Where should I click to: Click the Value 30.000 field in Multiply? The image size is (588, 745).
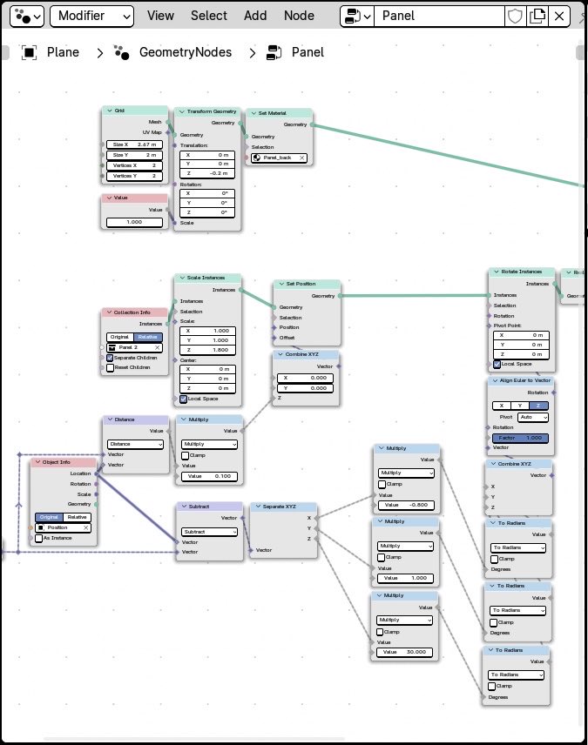pyautogui.click(x=404, y=653)
